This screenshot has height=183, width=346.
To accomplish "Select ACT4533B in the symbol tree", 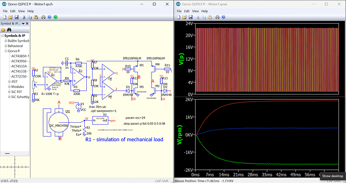I will point(20,71).
